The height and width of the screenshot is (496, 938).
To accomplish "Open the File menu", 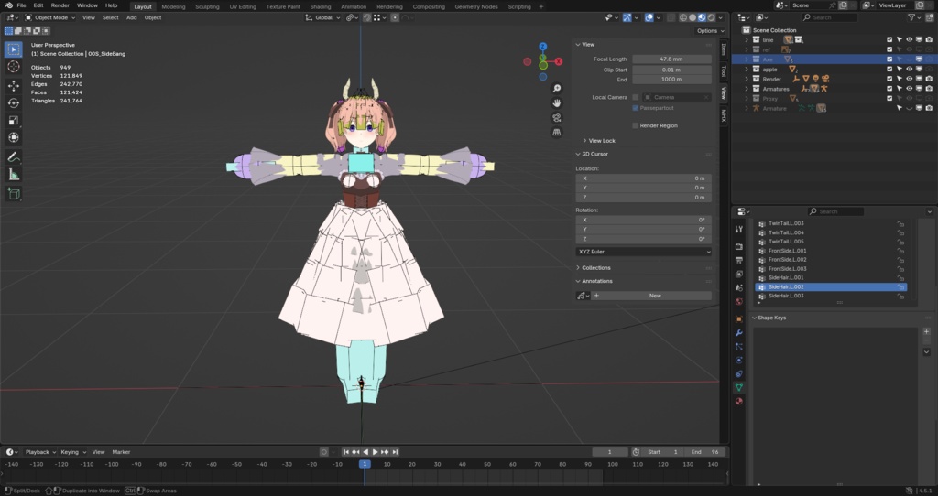I will click(x=22, y=5).
